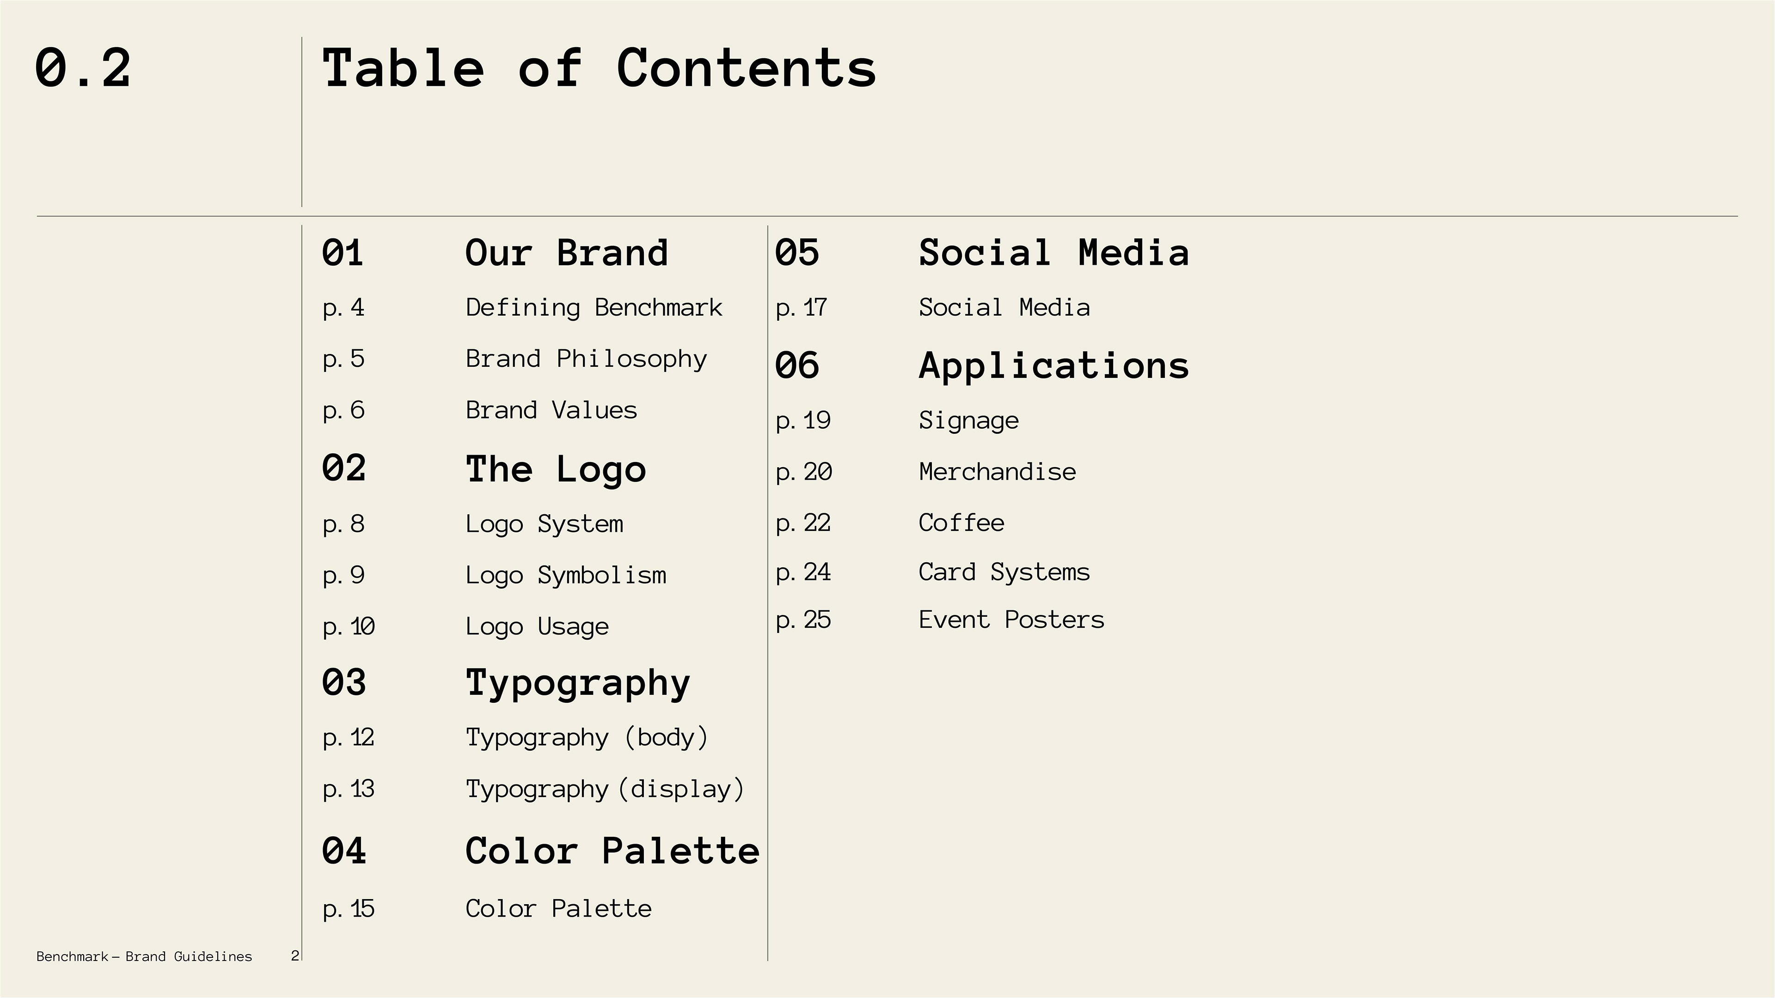Select the Signage entry
The image size is (1775, 998).
969,420
